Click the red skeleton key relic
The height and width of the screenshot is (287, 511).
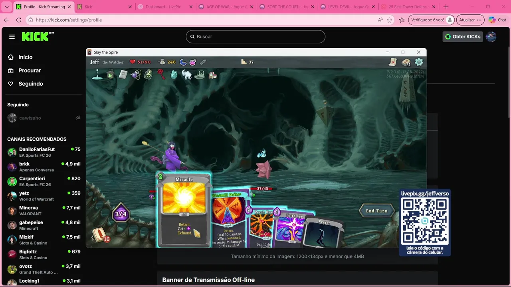pyautogui.click(x=161, y=74)
